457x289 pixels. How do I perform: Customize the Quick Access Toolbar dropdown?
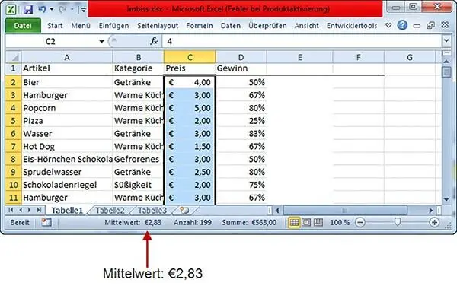point(83,10)
